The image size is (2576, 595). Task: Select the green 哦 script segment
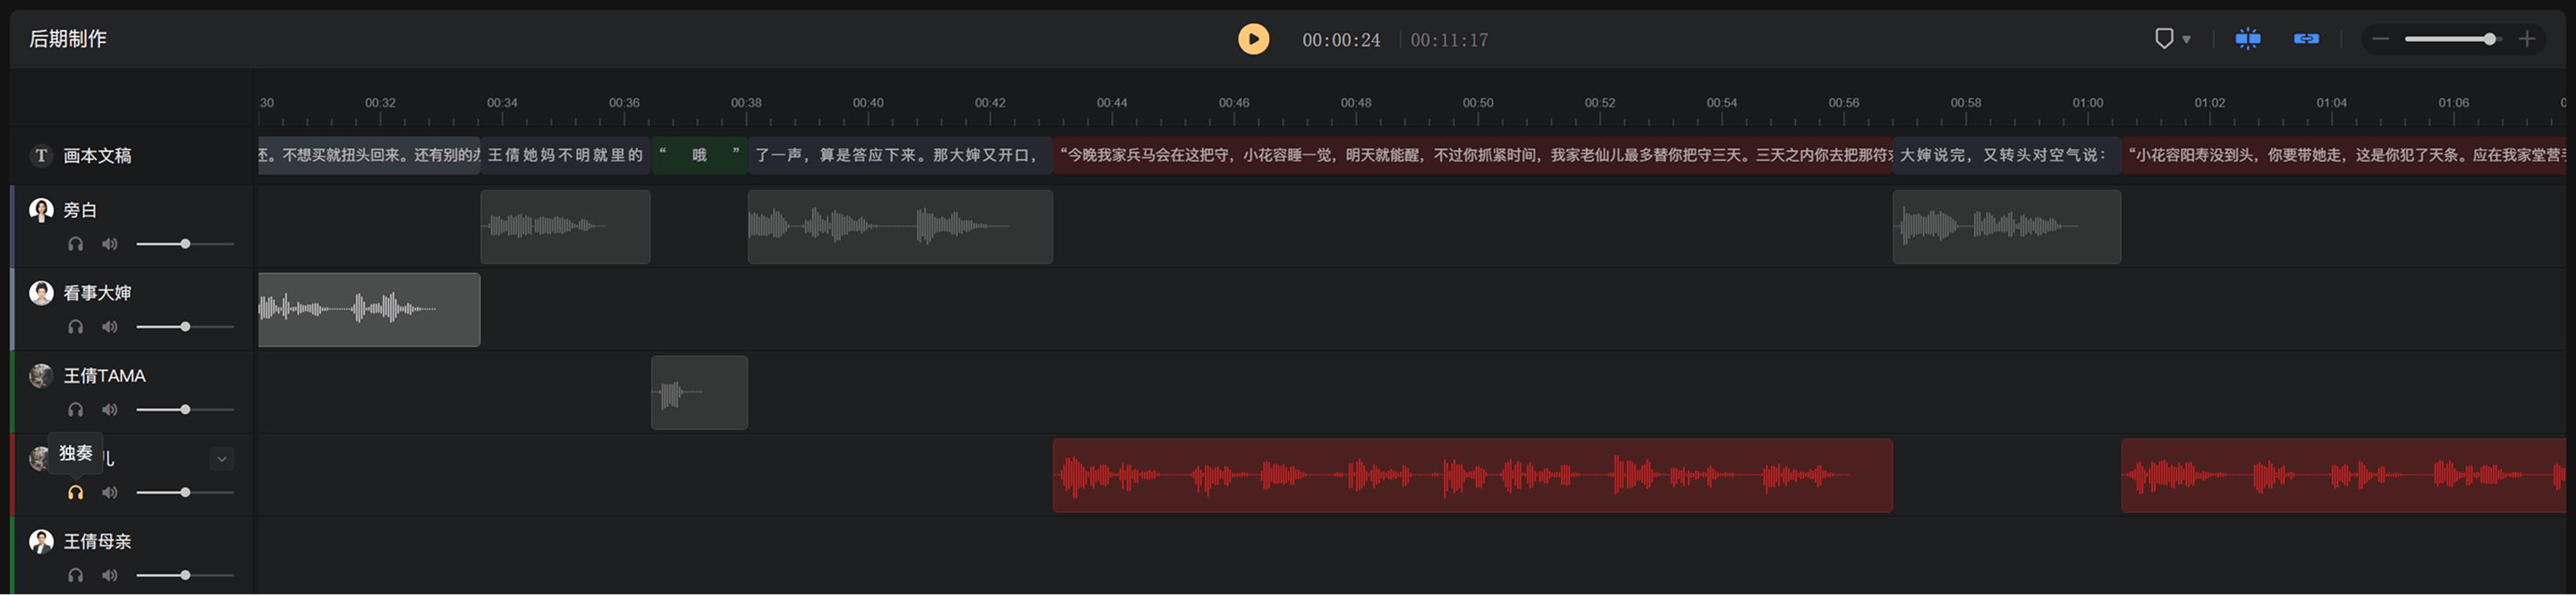[x=699, y=155]
